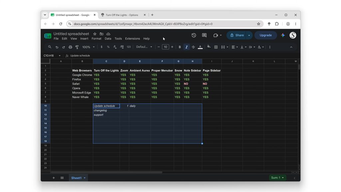The image size is (341, 192).
Task: Click the Print icon
Action: (70, 47)
